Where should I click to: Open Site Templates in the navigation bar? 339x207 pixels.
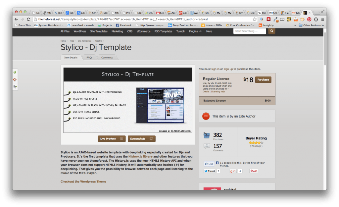coord(99,31)
